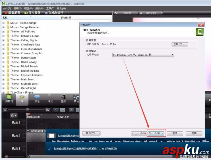Select the Theme - Out of Sight row

[23, 88]
